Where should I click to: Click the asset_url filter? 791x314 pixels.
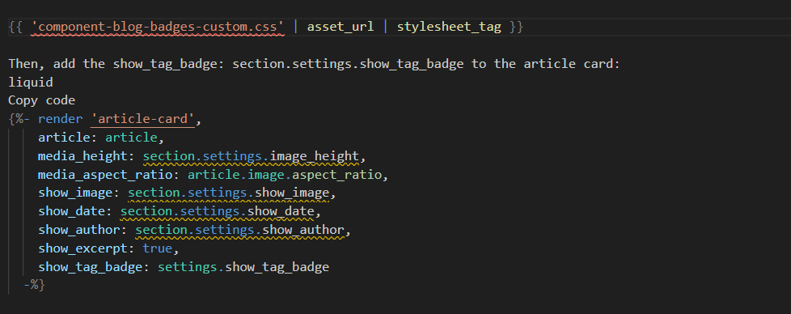pos(341,27)
